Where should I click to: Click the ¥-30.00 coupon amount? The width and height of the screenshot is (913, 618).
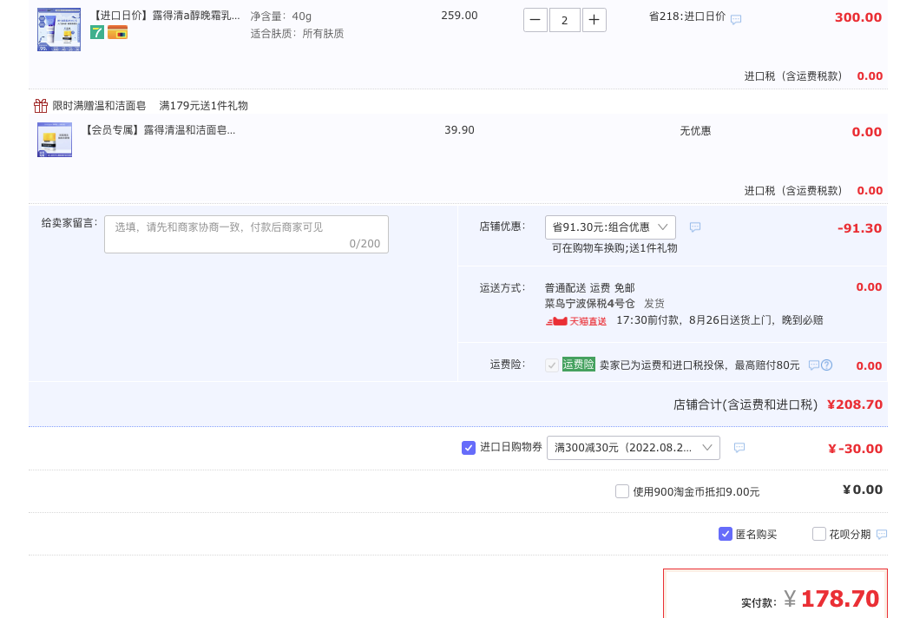pos(855,449)
